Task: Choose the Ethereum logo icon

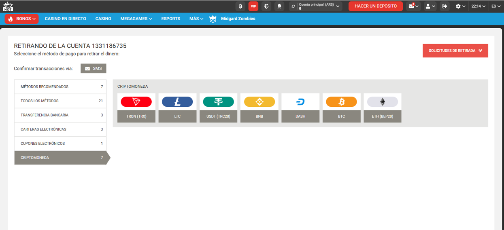Action: tap(383, 102)
